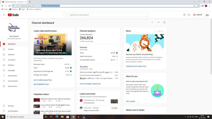Image resolution: width=212 pixels, height=119 pixels.
Task: Click the browser back arrow
Action: [2, 6]
